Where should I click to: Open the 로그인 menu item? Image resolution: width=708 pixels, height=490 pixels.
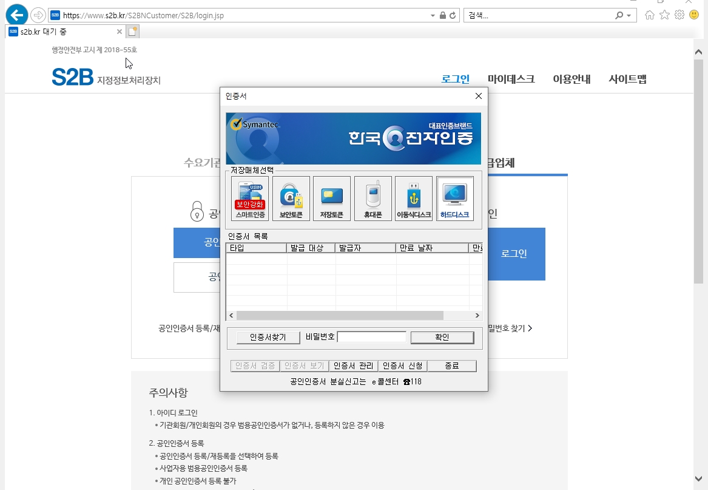click(455, 79)
